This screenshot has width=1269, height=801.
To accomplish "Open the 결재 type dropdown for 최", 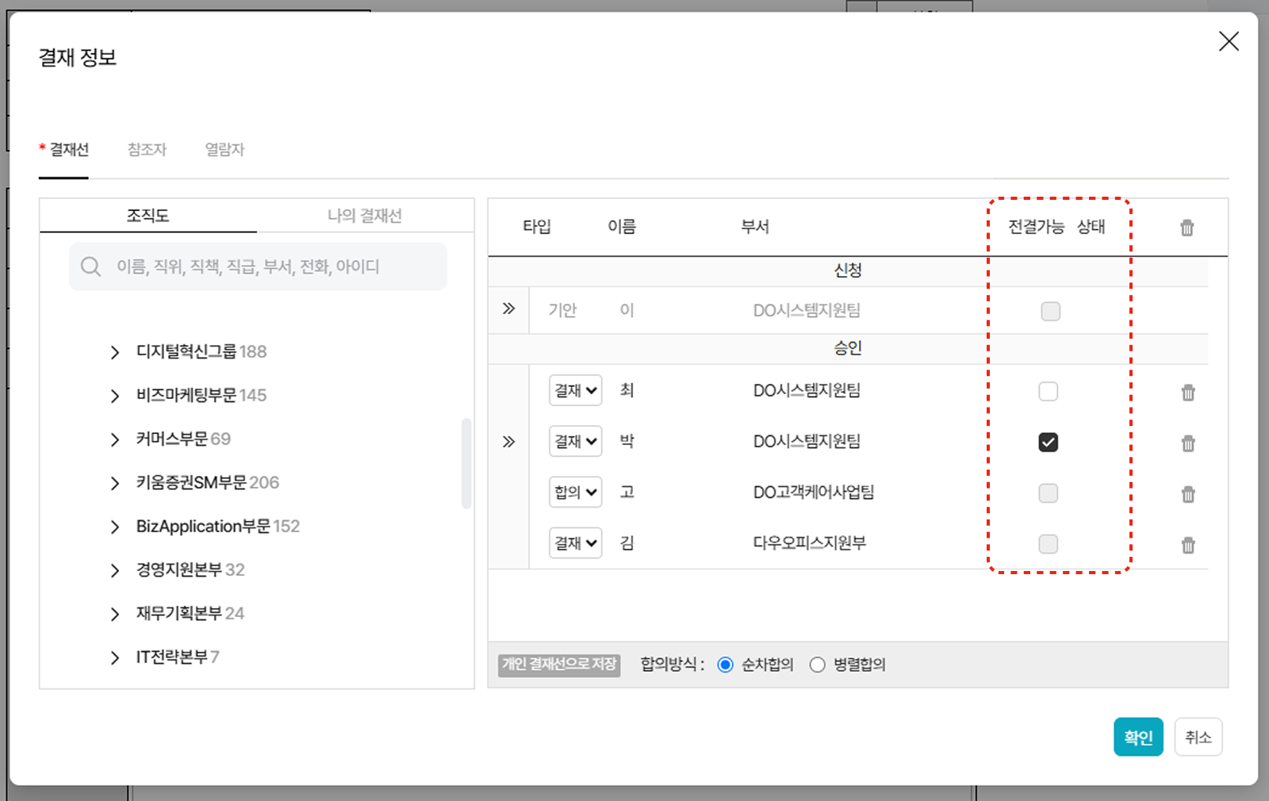I will (576, 390).
